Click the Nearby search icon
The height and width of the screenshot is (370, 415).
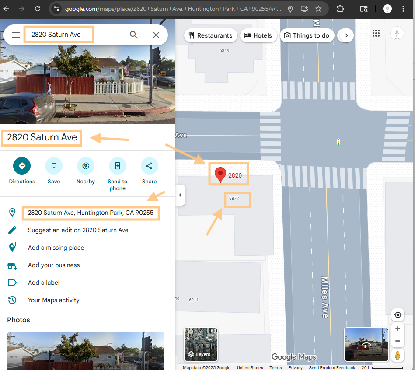tap(86, 166)
